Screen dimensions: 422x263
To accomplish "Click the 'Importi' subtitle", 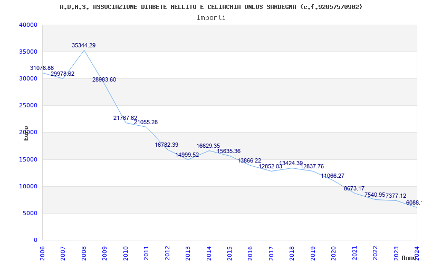I will (211, 18).
